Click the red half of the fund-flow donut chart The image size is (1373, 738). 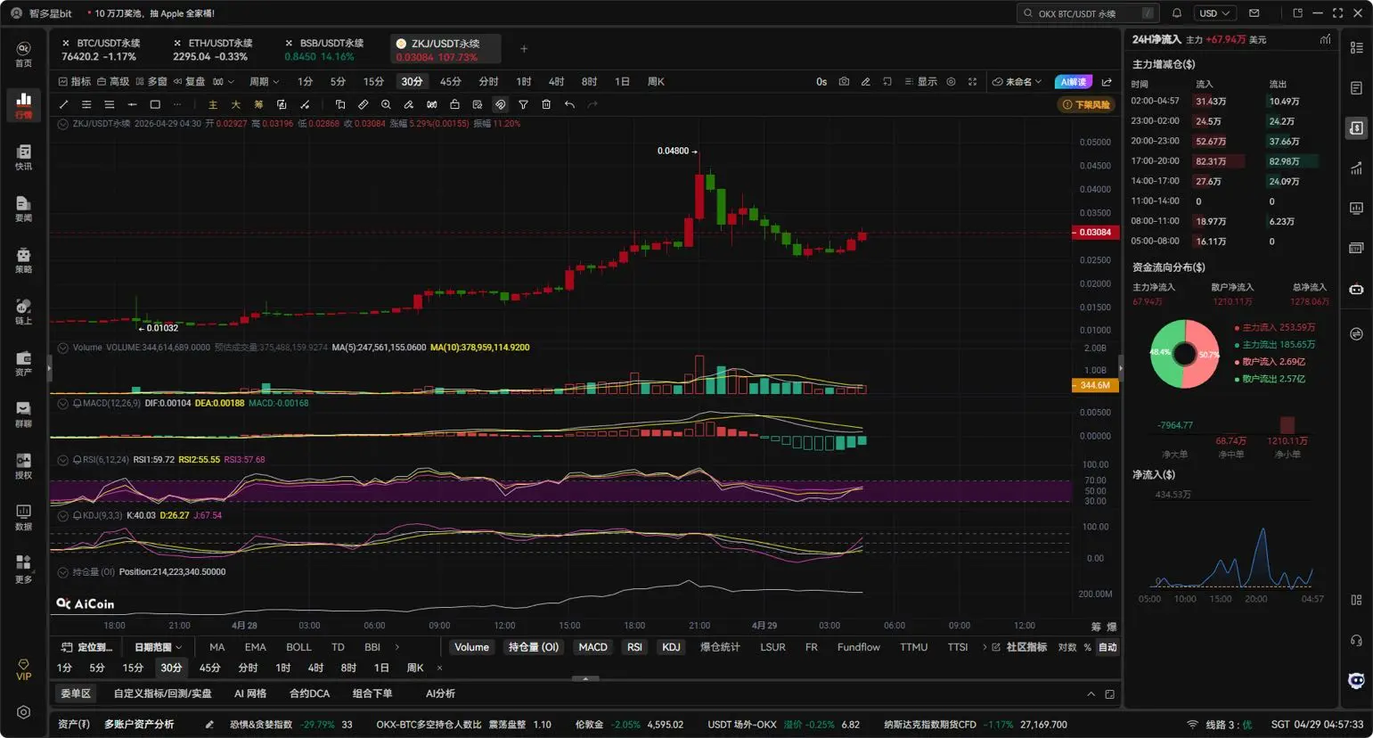coord(1205,354)
